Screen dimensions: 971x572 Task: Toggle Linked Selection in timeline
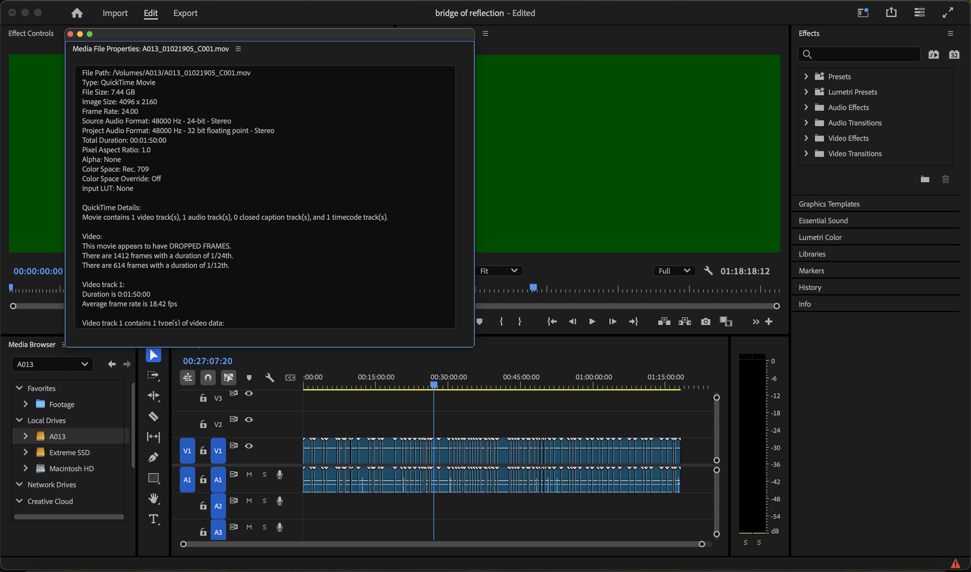(228, 377)
